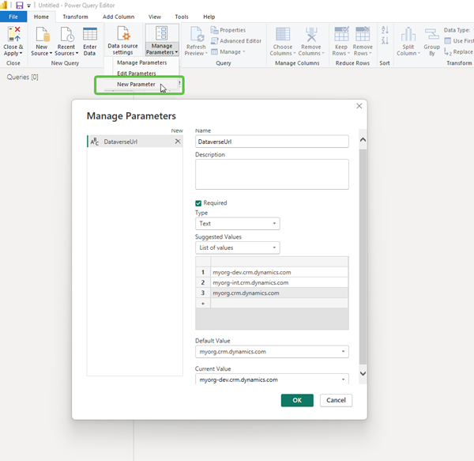Screen dimensions: 474x461
Task: Click the Split Column icon
Action: pyautogui.click(x=408, y=34)
